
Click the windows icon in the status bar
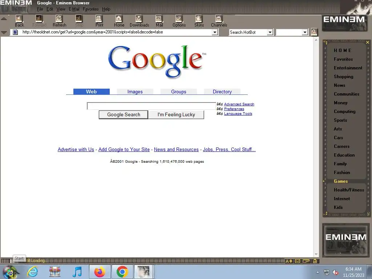pyautogui.click(x=306, y=261)
